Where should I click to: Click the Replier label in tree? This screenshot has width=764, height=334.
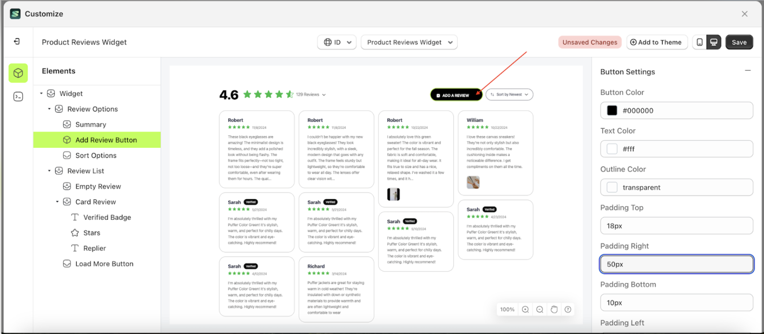coord(95,248)
